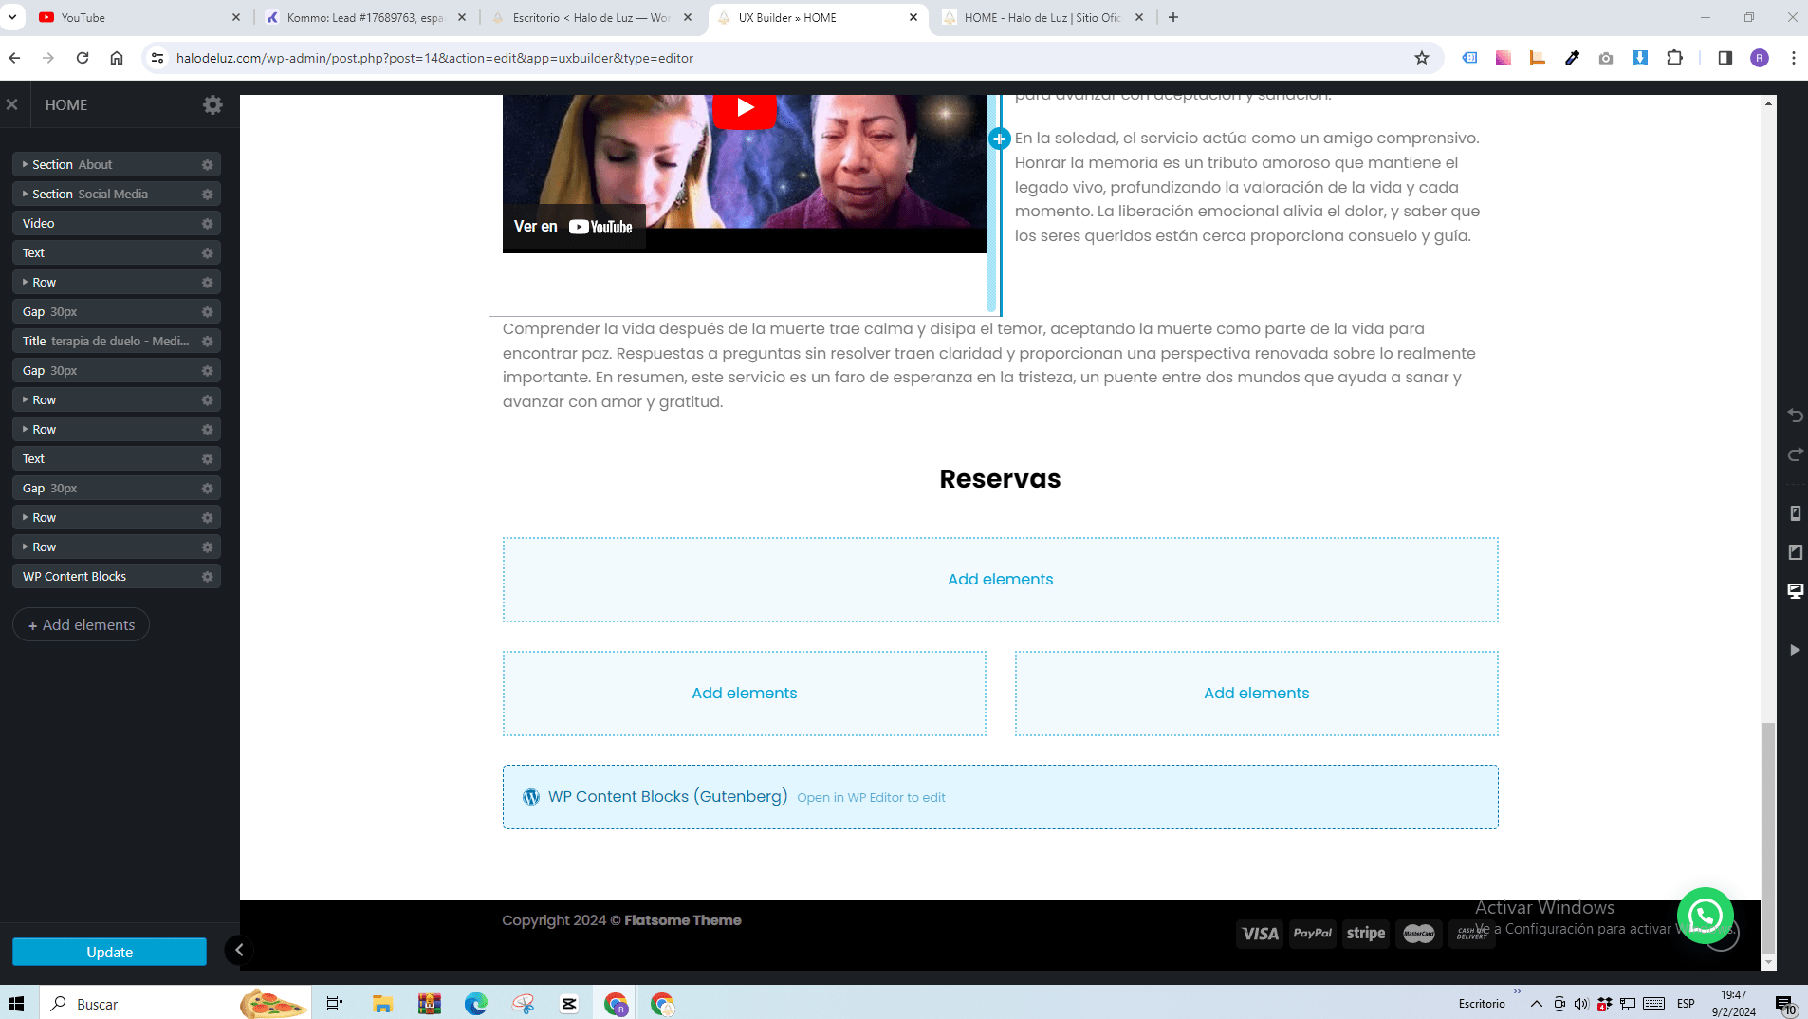Select the Title terapia de duelo element
Screen dimensions: 1808x1019
coord(117,342)
